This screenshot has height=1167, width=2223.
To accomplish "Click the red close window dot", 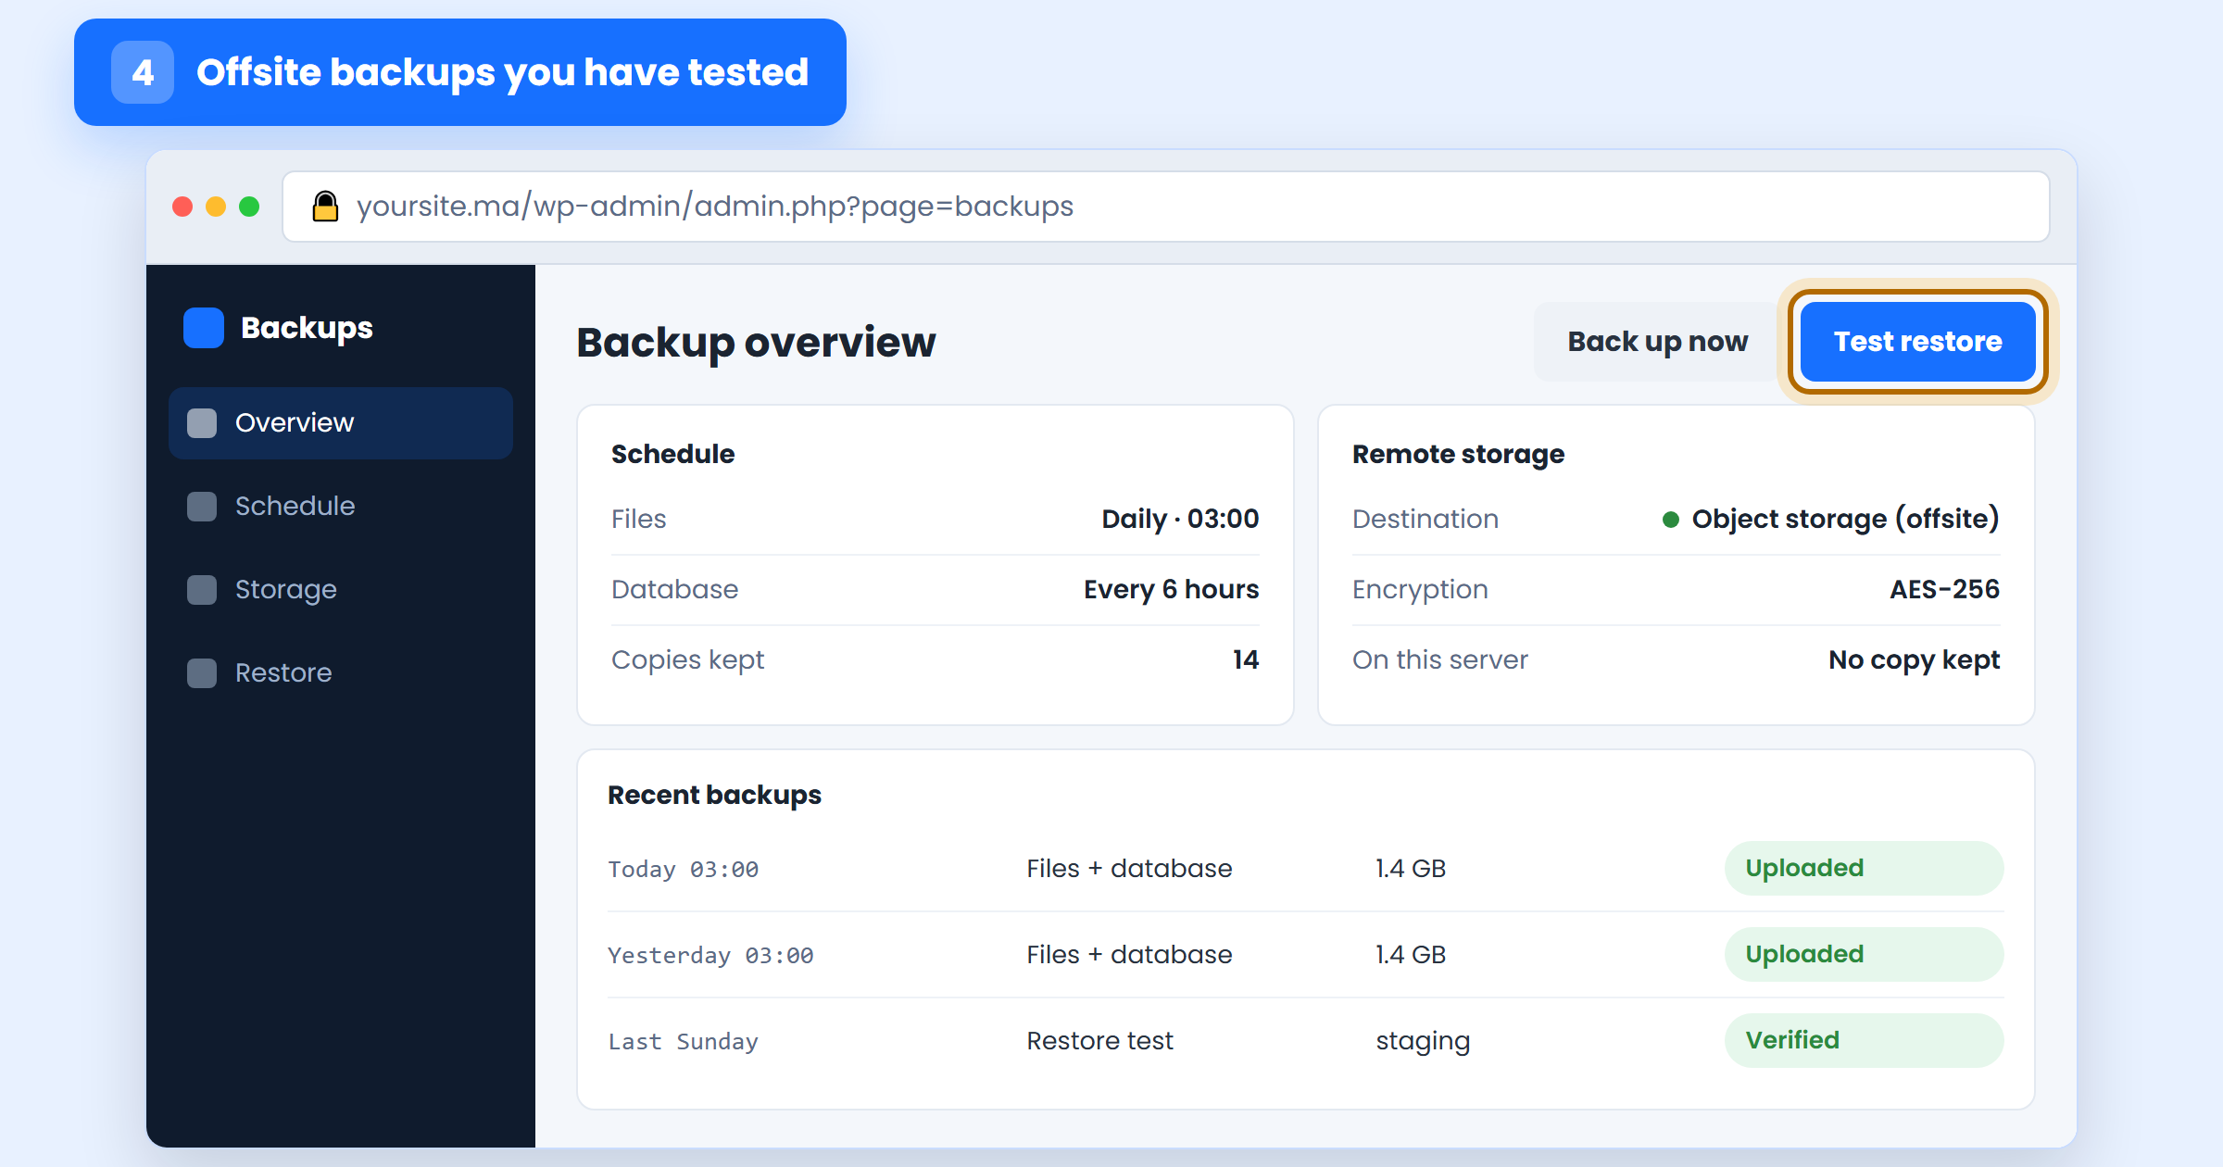I will 182,207.
